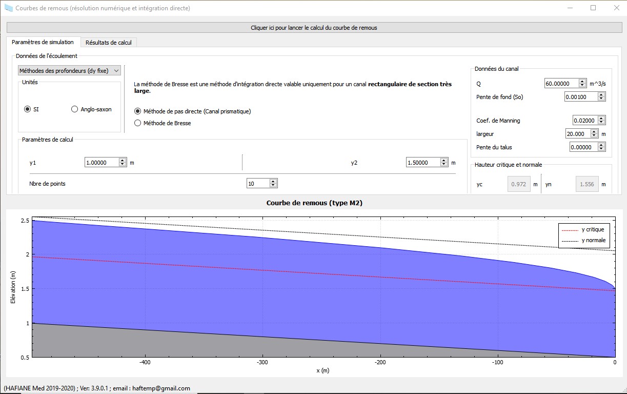Click the Coef. de Manning field
This screenshot has height=394, width=627.
(x=585, y=121)
